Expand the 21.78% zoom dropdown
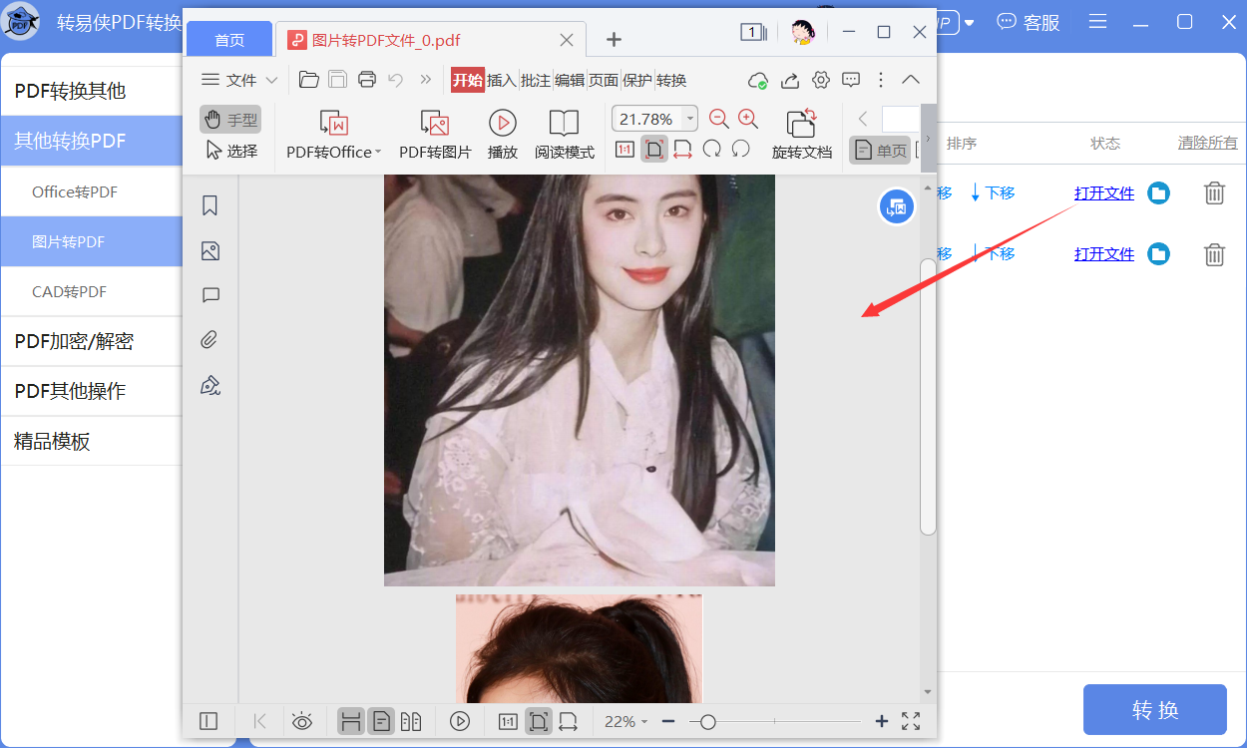This screenshot has width=1247, height=748. (x=690, y=119)
